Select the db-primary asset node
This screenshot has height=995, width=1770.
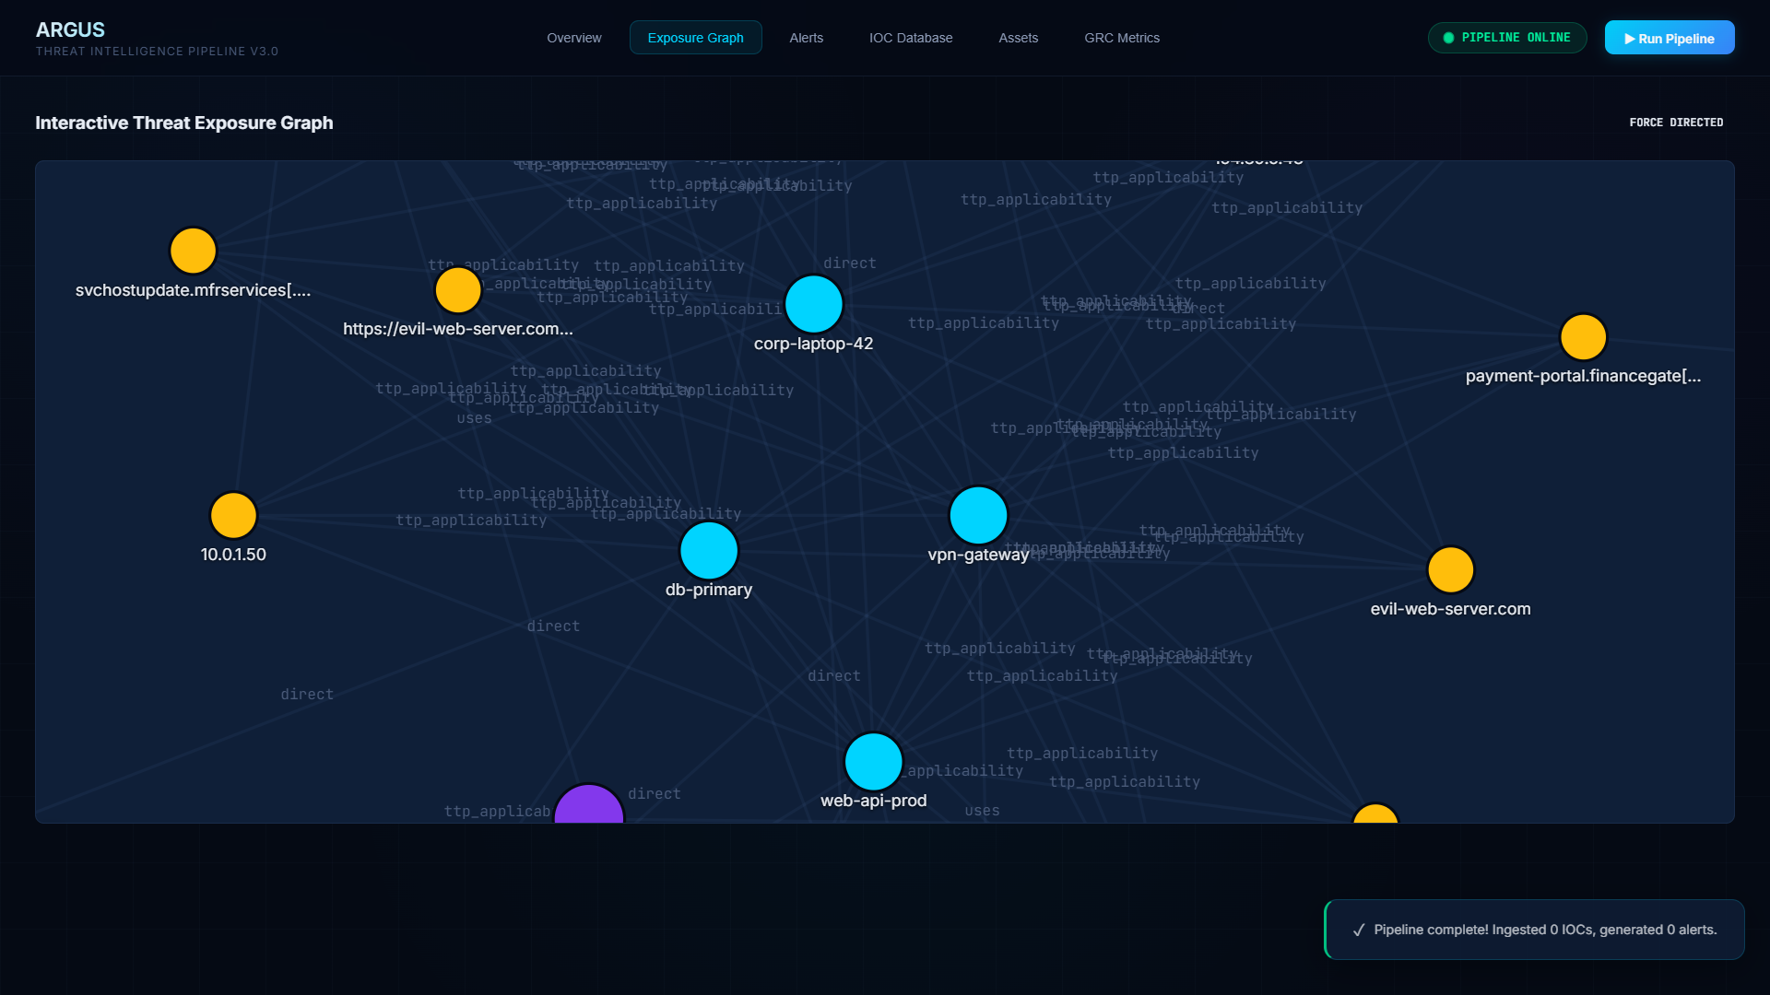click(708, 551)
